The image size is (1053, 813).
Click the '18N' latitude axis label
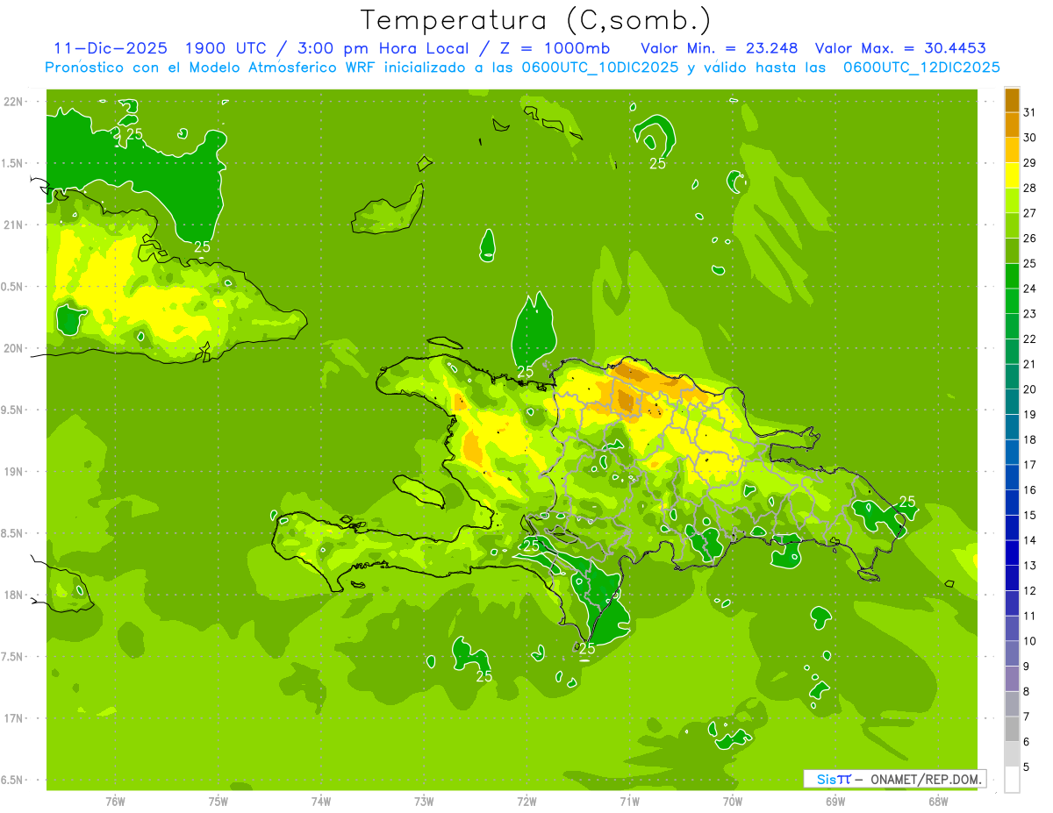click(x=14, y=595)
